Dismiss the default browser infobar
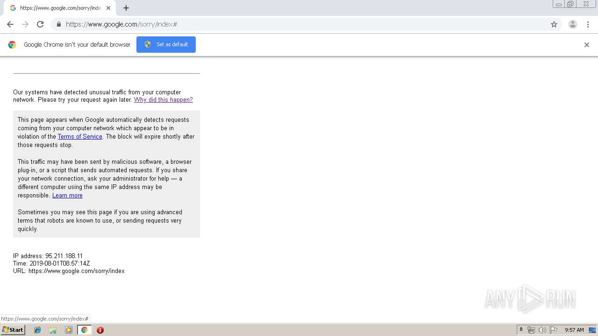598x336 pixels. point(587,45)
